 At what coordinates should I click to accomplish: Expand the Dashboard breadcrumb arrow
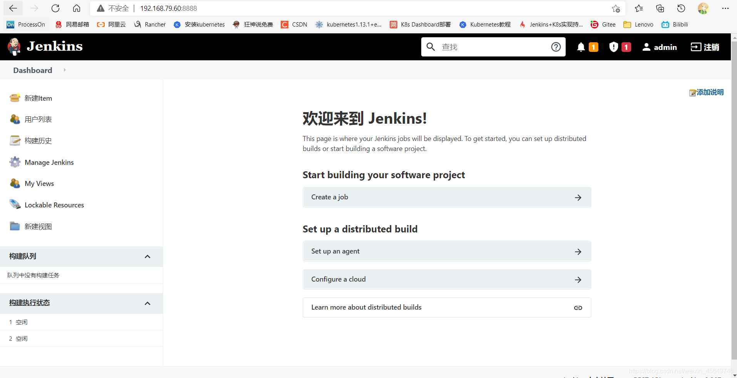[x=65, y=70]
